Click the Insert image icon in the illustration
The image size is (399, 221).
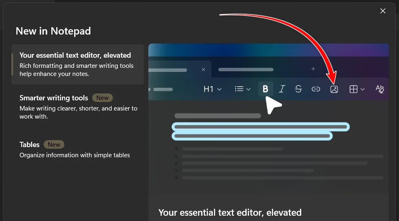point(334,89)
